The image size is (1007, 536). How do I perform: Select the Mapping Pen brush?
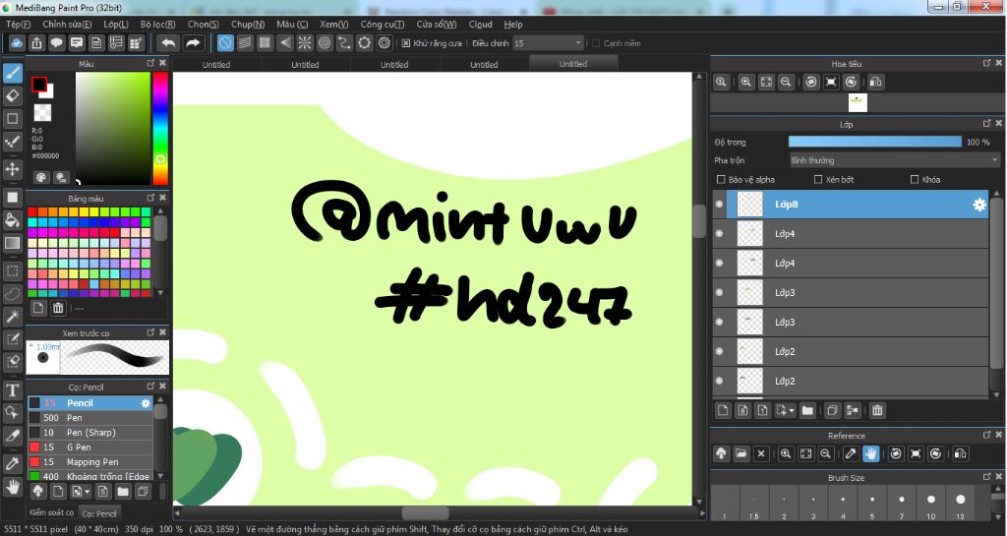click(x=89, y=462)
